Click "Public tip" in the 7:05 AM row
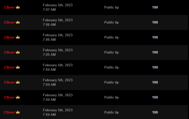Image resolution: width=189 pixels, height=119 pixels. point(111,52)
